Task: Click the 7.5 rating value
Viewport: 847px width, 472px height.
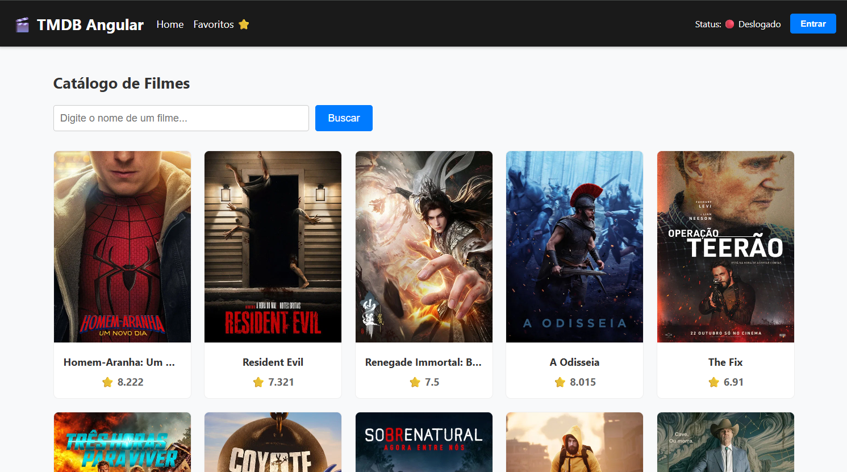Action: [432, 382]
